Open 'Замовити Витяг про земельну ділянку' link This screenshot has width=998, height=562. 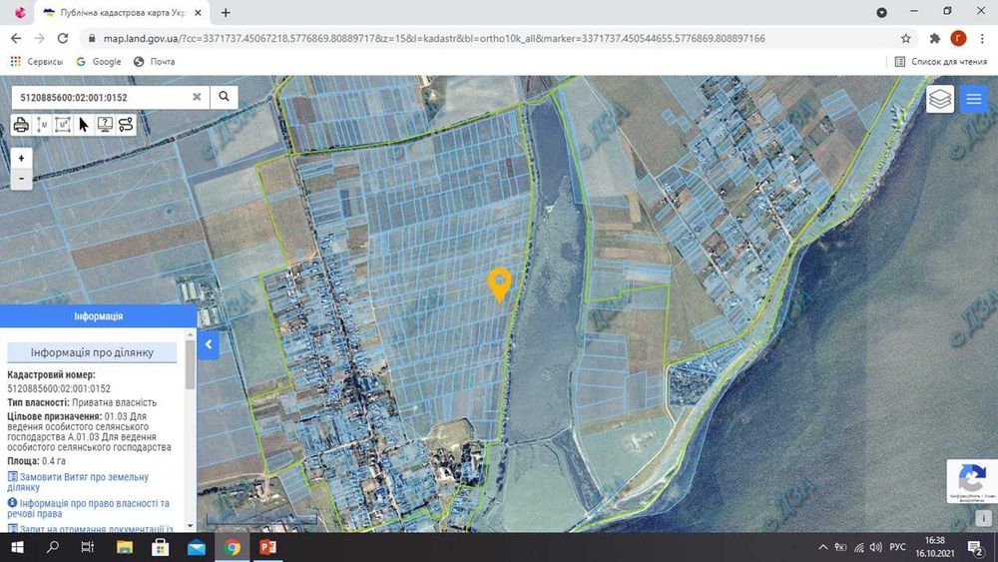[x=78, y=482]
